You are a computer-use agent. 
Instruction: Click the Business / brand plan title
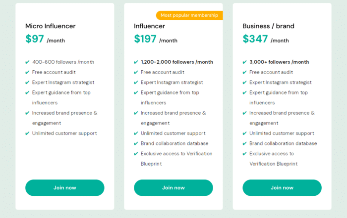(268, 26)
